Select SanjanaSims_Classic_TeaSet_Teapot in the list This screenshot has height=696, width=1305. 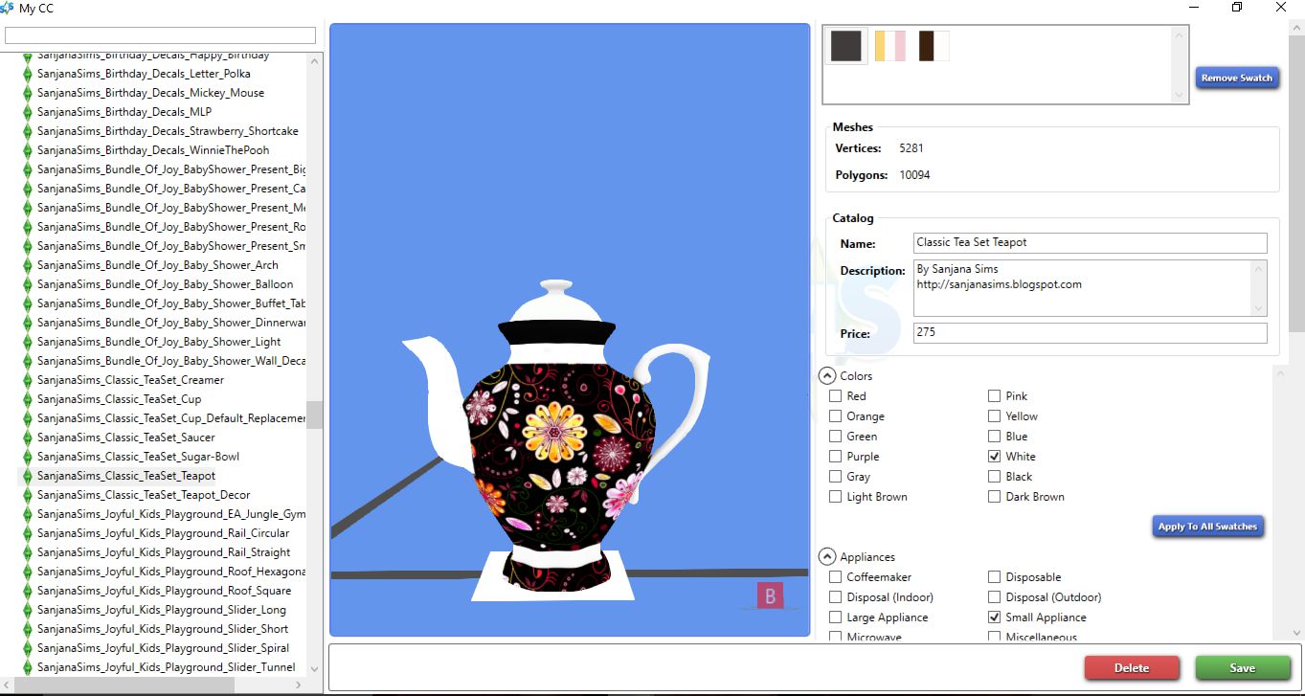click(x=126, y=476)
